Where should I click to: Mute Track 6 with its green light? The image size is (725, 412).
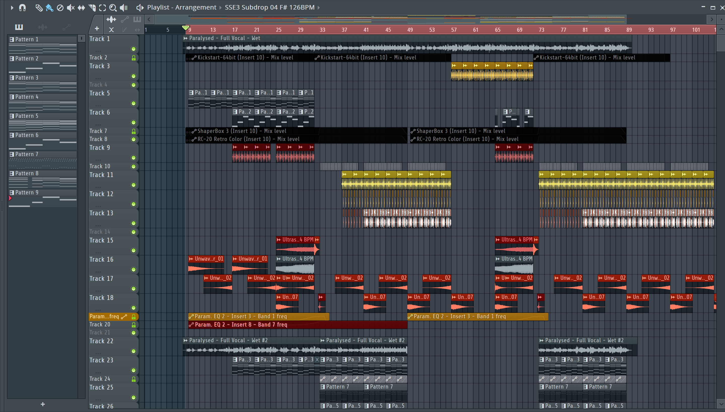[x=133, y=123]
